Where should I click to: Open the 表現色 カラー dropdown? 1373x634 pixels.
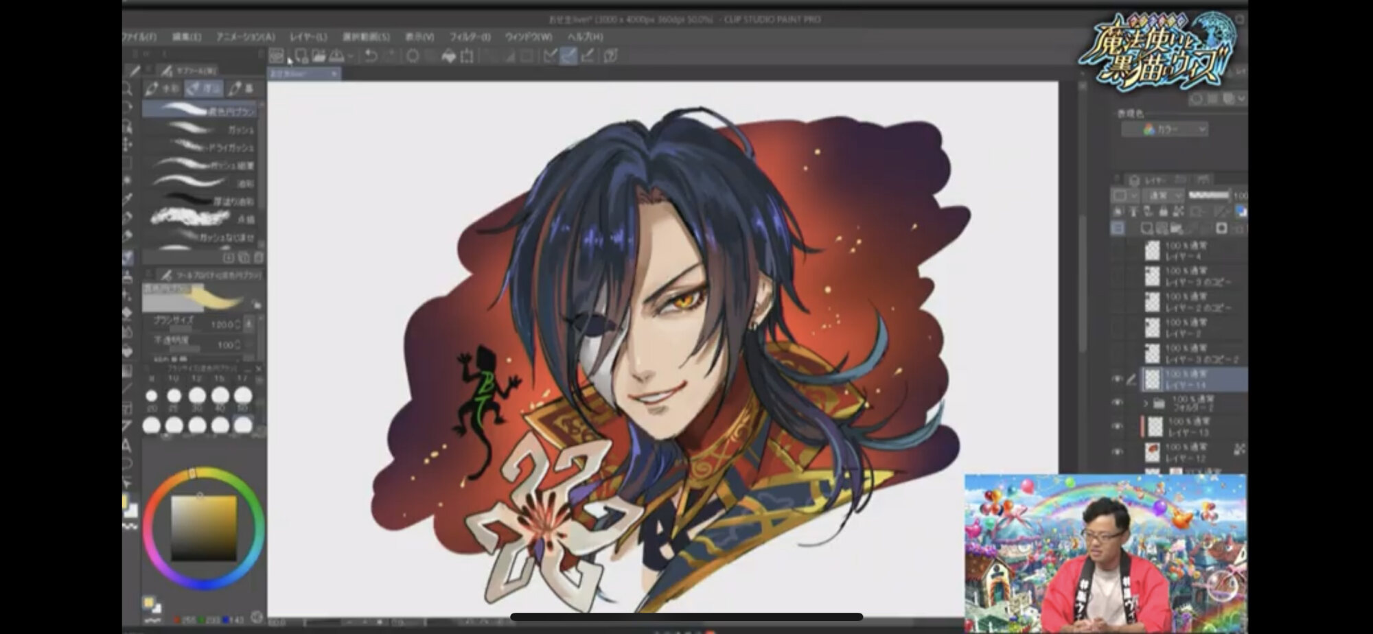coord(1165,129)
